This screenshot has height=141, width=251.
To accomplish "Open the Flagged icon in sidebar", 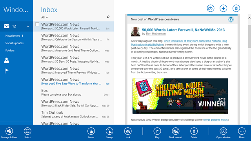I will point(6,71).
